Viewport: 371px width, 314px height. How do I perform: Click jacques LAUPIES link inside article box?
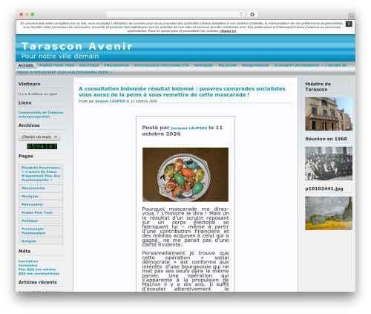[189, 128]
